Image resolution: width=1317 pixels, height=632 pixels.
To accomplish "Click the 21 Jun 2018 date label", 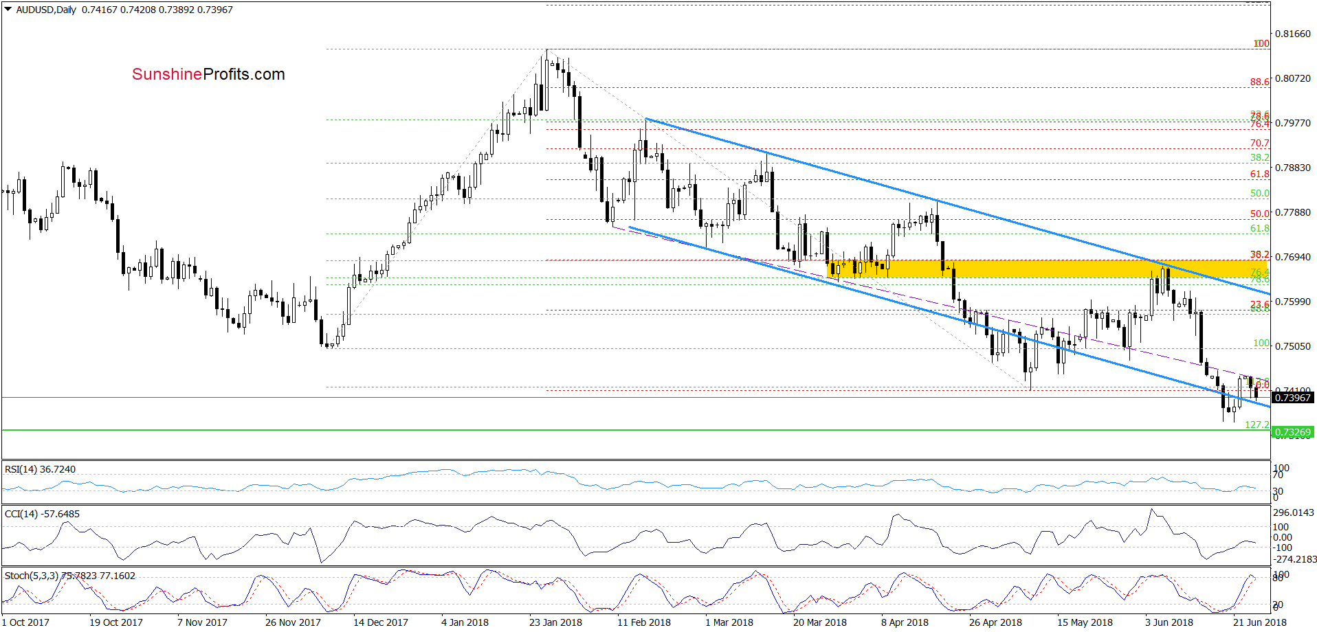I will 1259,622.
